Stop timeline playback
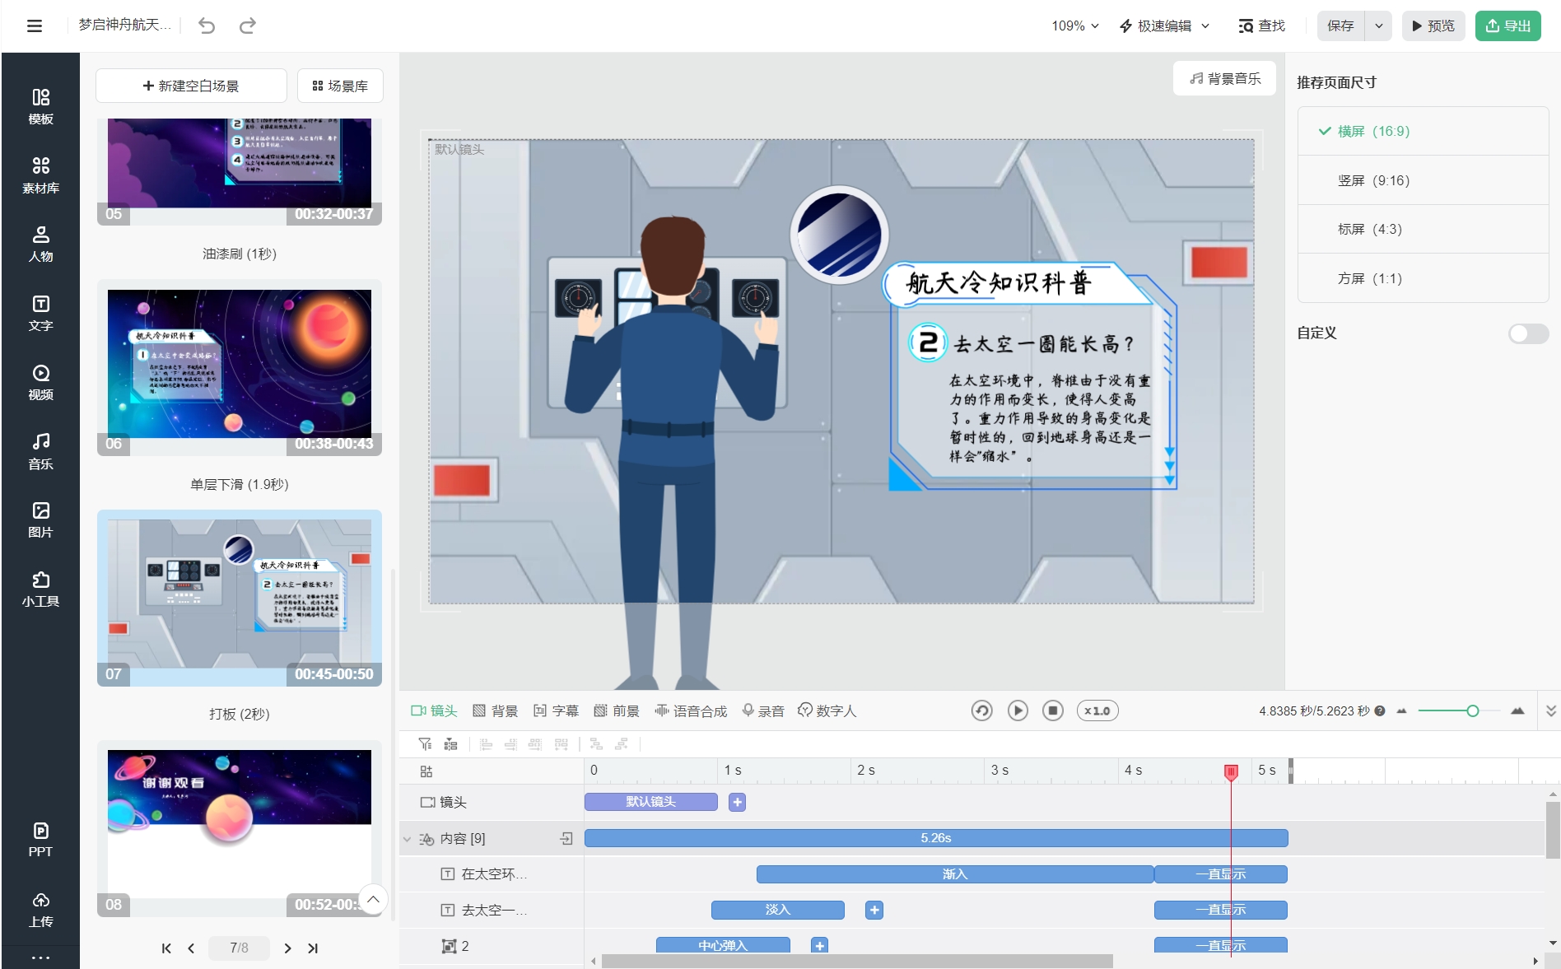This screenshot has height=969, width=1561. (x=1053, y=710)
